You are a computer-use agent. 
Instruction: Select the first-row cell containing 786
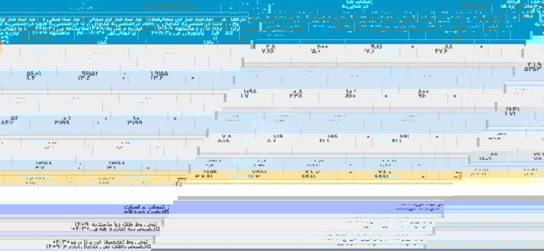tap(268, 51)
